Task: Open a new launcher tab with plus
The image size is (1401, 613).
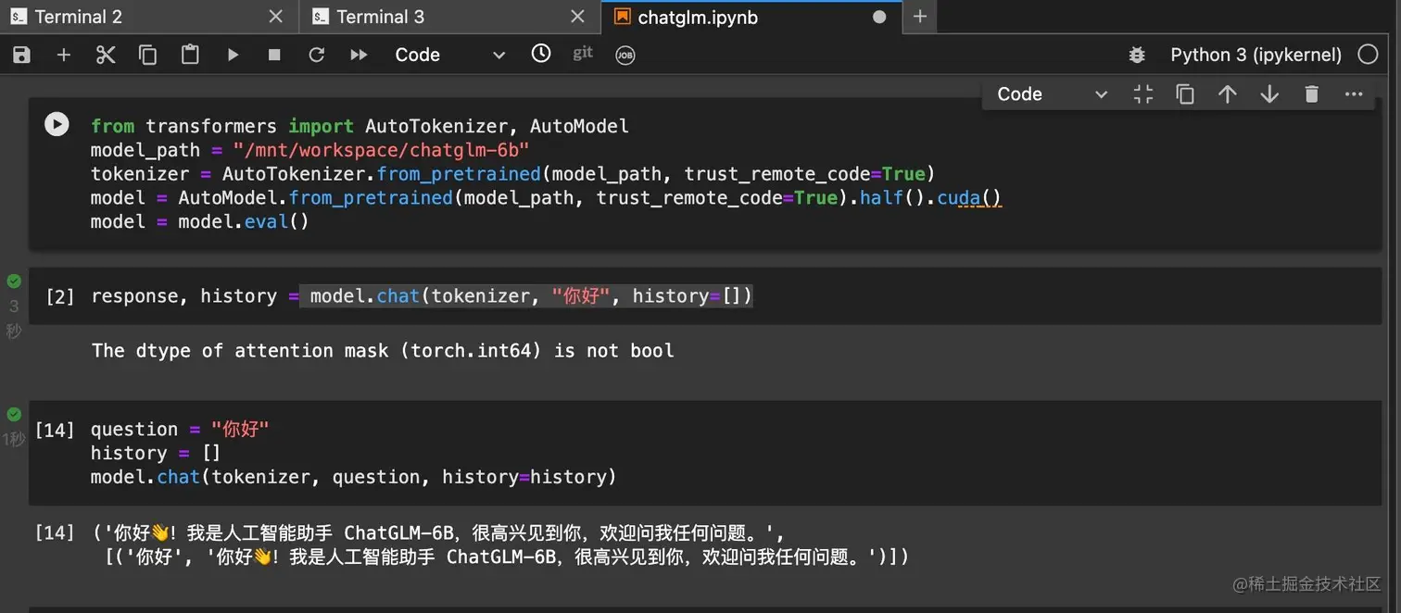Action: tap(919, 17)
